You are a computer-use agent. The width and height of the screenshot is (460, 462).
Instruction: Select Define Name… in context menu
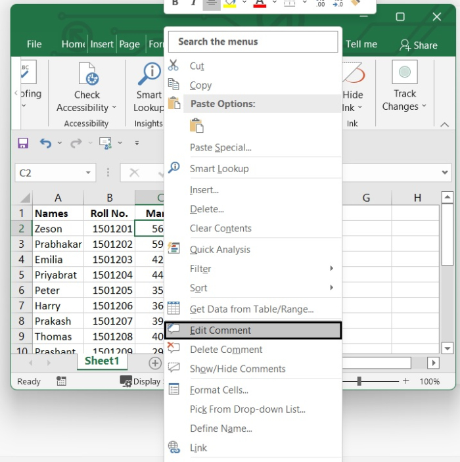[x=253, y=428]
